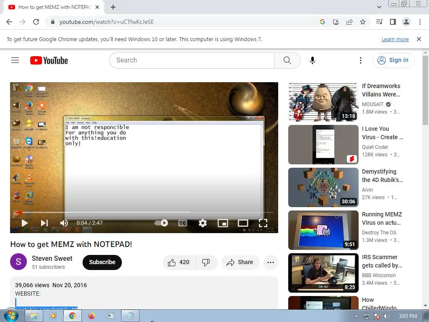Open I Love You Virus video title
Viewport: 429px width, 322px height.
pyautogui.click(x=382, y=133)
